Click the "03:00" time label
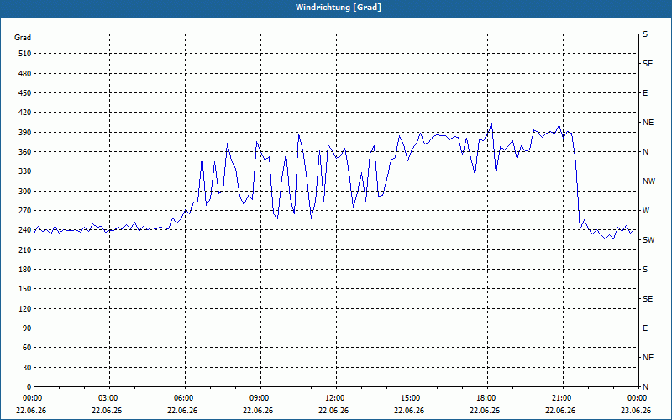This screenshot has width=672, height=420. 109,398
